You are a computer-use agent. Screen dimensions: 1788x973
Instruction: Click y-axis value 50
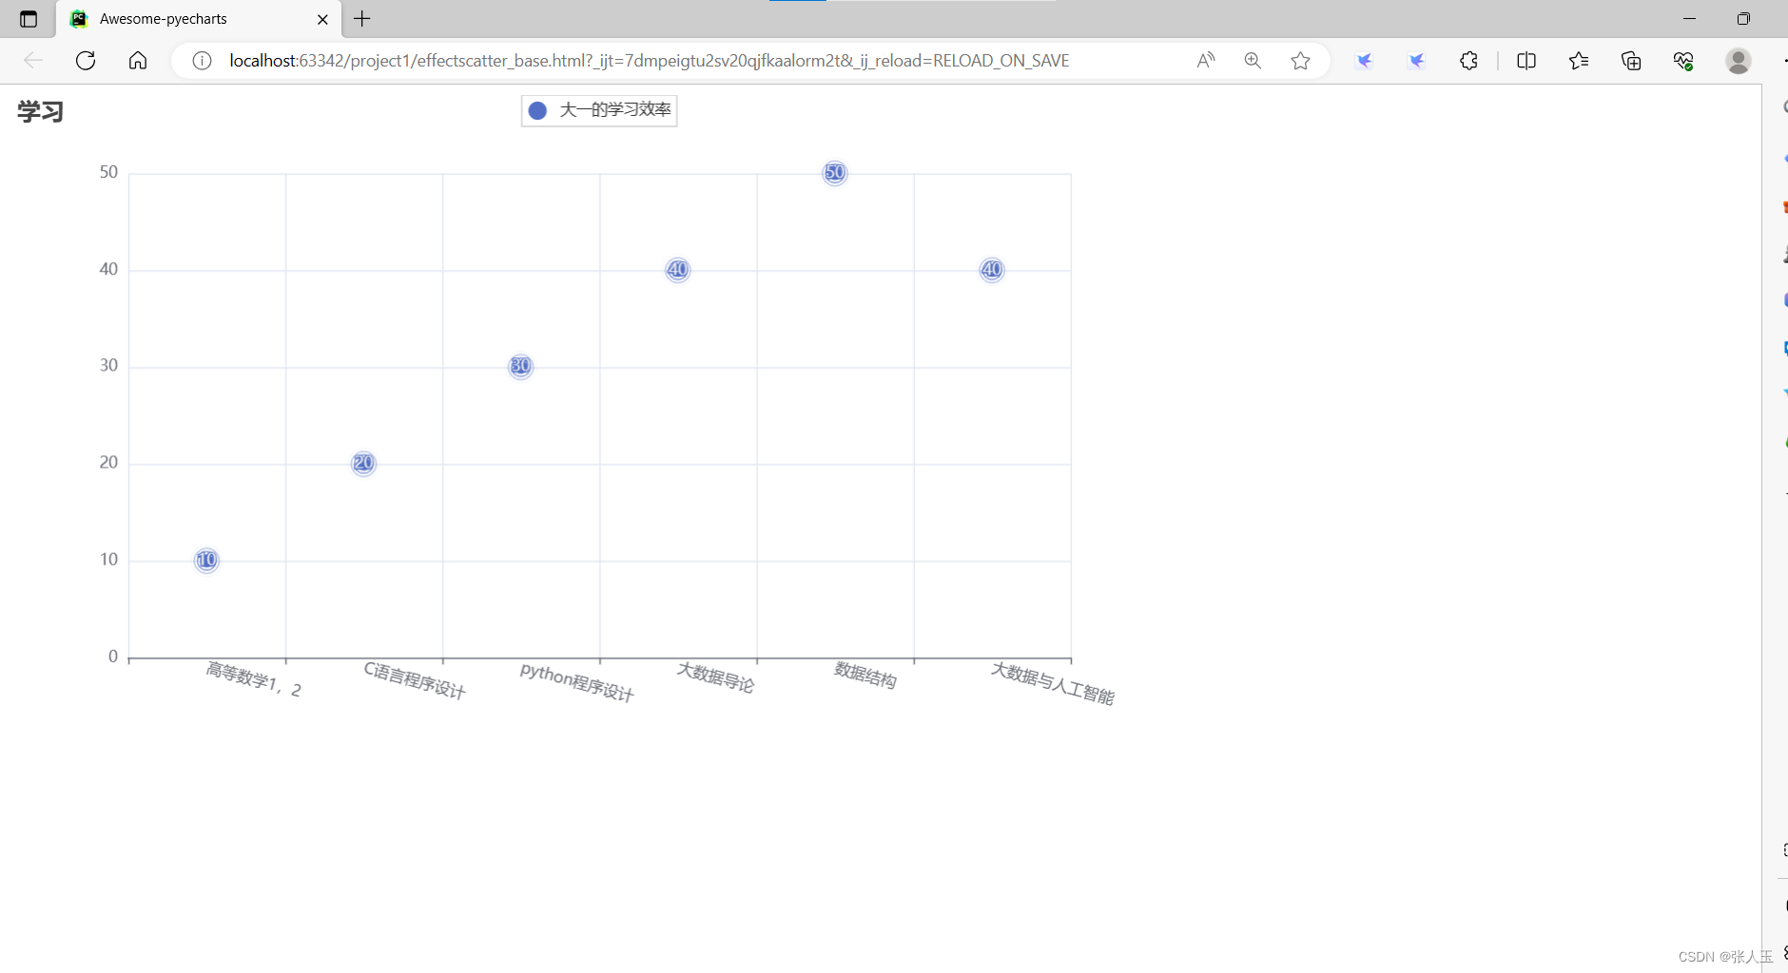click(x=108, y=172)
